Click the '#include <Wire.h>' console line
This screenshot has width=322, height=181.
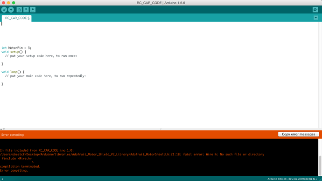17,159
